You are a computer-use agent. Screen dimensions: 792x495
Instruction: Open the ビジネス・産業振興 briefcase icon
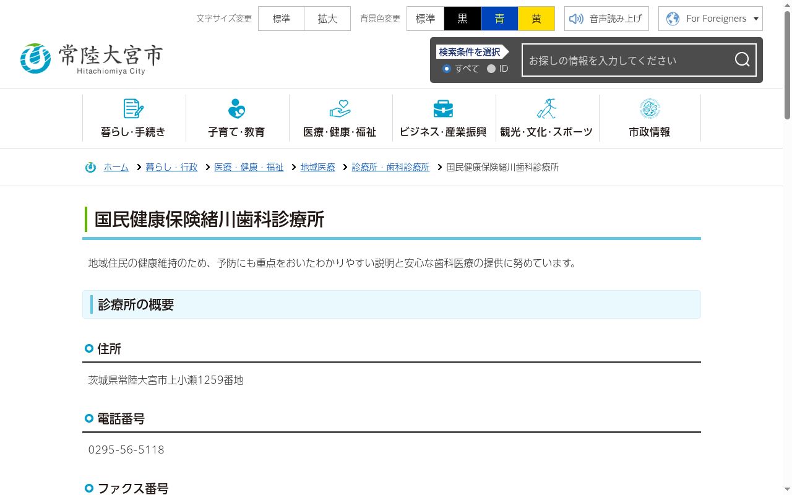coord(443,108)
